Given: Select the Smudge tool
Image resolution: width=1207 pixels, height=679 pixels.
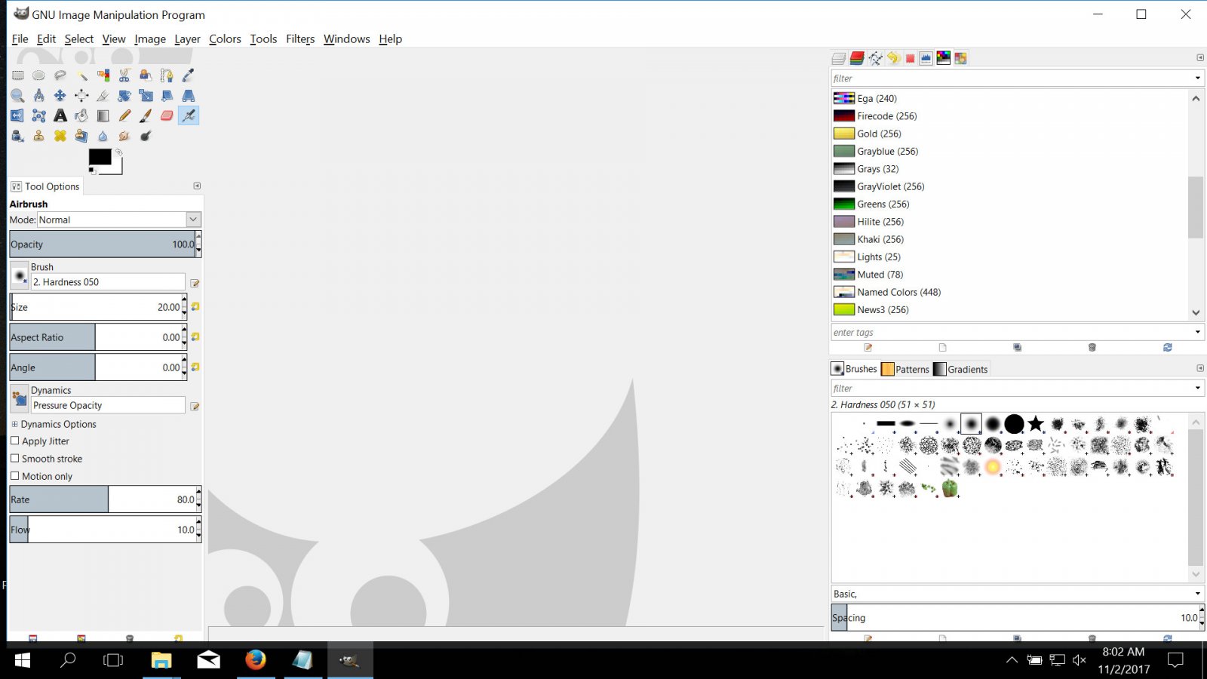Looking at the screenshot, I should pyautogui.click(x=124, y=136).
